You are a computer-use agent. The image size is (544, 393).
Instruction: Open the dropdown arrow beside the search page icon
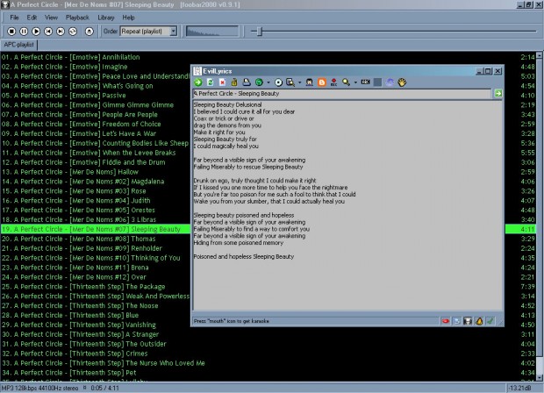[300, 82]
